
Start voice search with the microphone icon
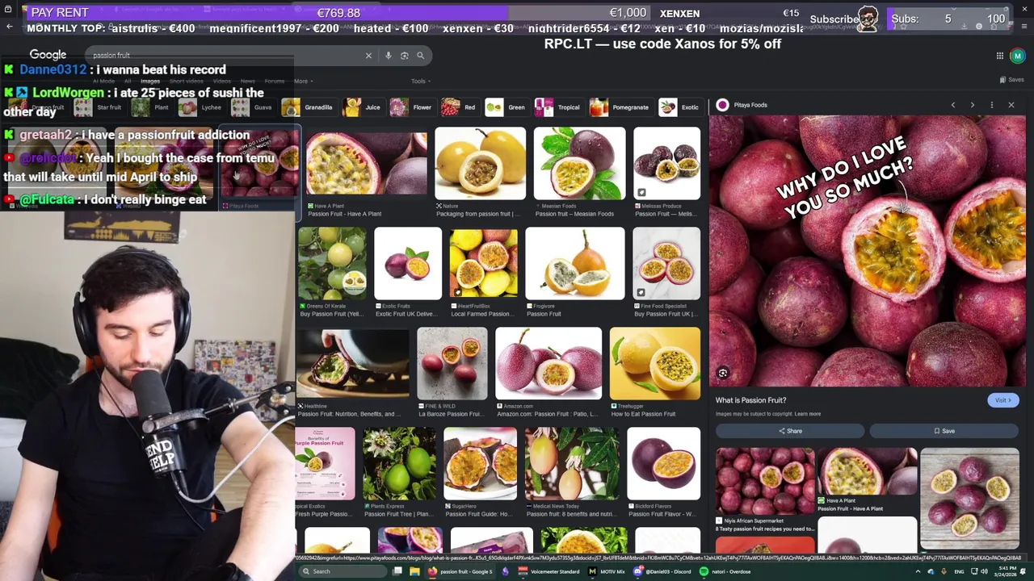point(389,56)
